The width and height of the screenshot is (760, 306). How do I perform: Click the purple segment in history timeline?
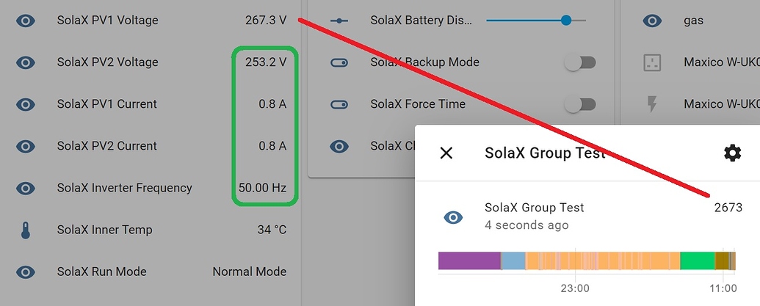tap(468, 261)
